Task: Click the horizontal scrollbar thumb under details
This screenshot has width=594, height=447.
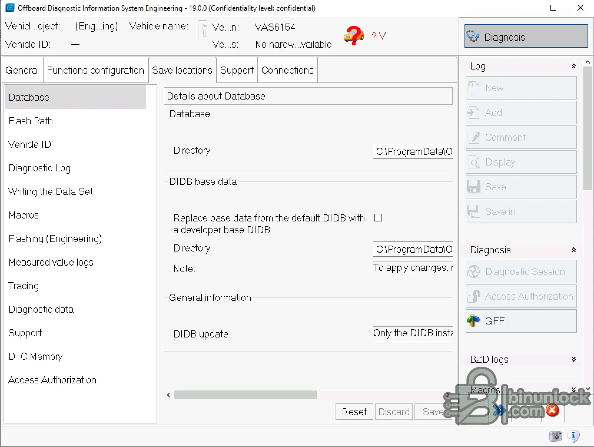Action: (245, 395)
